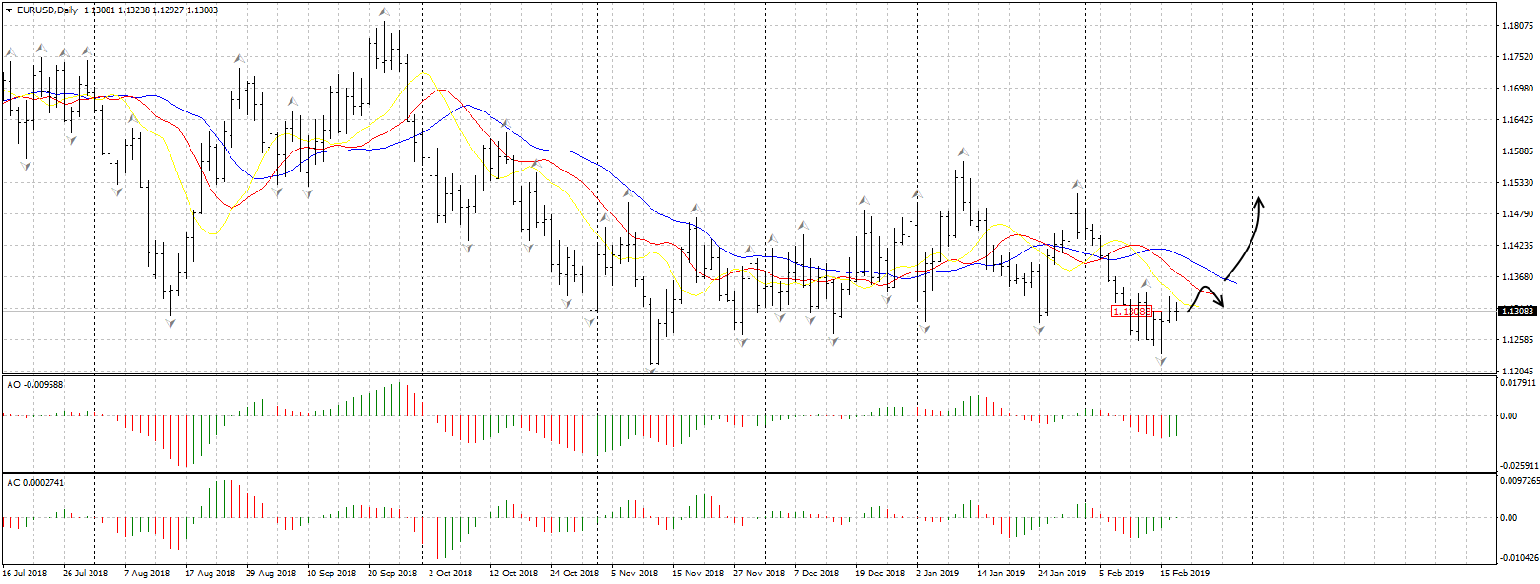Image resolution: width=1540 pixels, height=584 pixels.
Task: Click the 0.00 level on the AO scale
Action: coord(1509,416)
